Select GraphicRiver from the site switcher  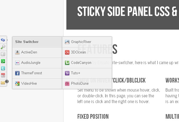tap(81, 42)
